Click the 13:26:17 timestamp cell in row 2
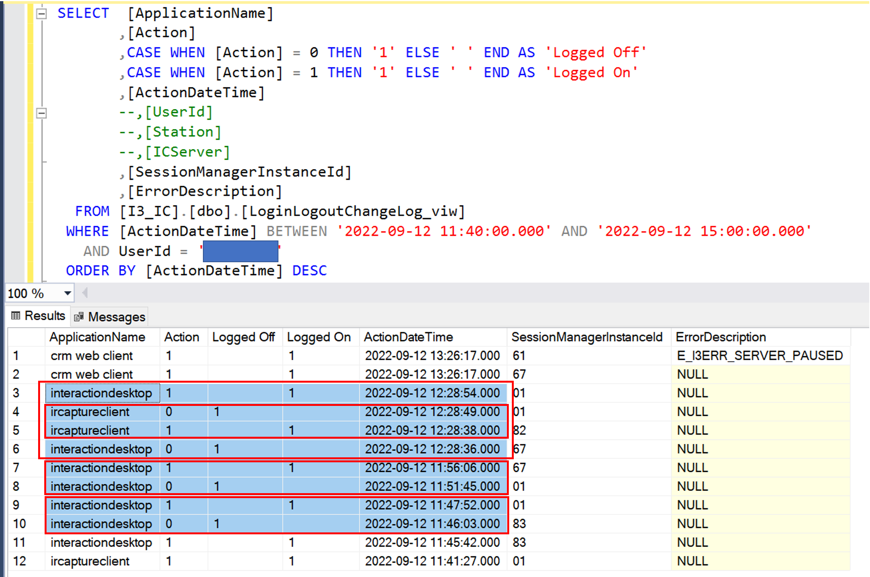 pyautogui.click(x=432, y=375)
